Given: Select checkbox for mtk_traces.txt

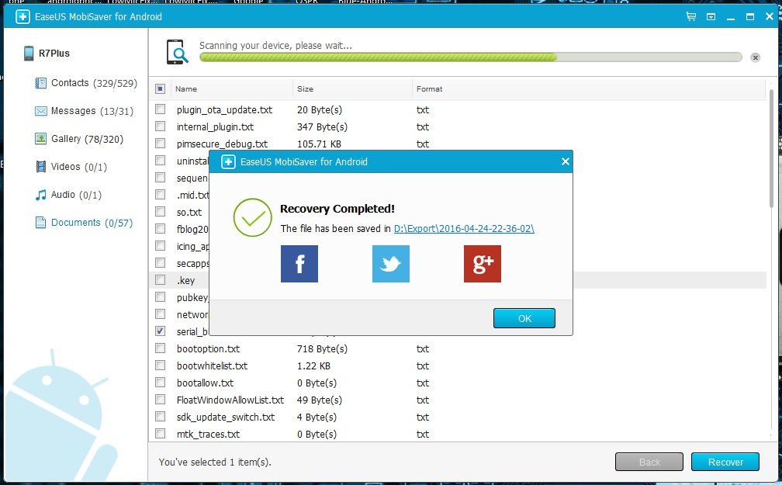Looking at the screenshot, I should click(x=161, y=434).
